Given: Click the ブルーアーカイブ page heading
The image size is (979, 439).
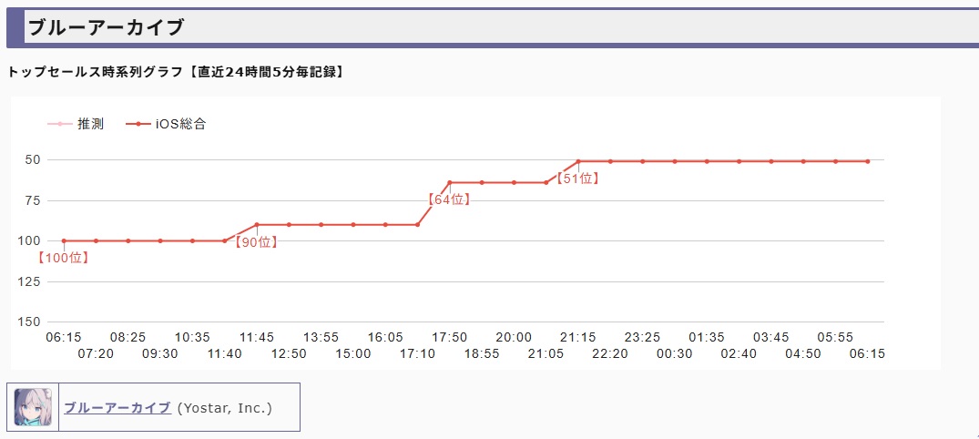Looking at the screenshot, I should [x=106, y=27].
